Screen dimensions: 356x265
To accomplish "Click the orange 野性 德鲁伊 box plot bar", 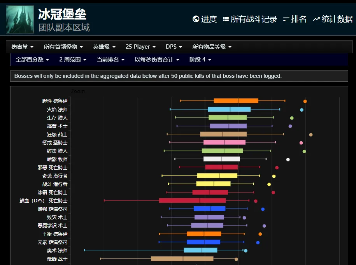I will click(236, 101).
